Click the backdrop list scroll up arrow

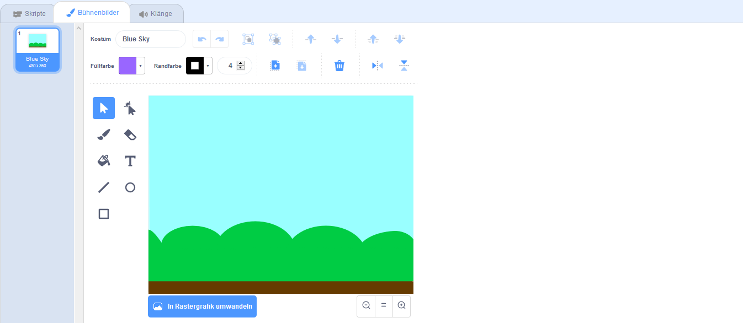[x=78, y=29]
